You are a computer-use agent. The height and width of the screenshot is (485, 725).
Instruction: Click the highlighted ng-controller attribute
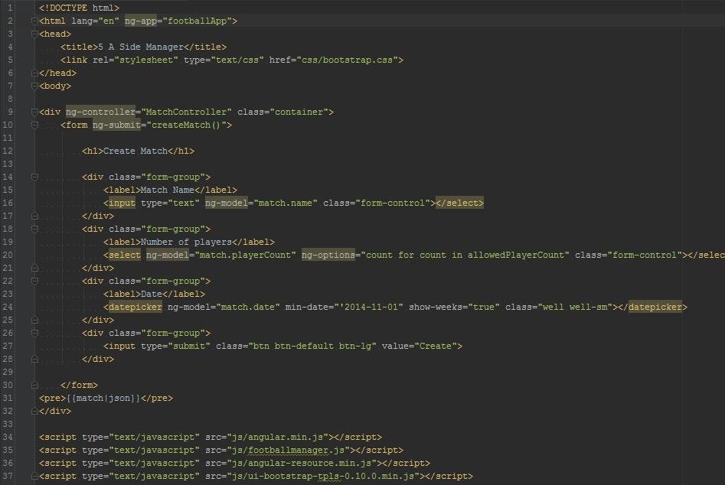(100, 112)
